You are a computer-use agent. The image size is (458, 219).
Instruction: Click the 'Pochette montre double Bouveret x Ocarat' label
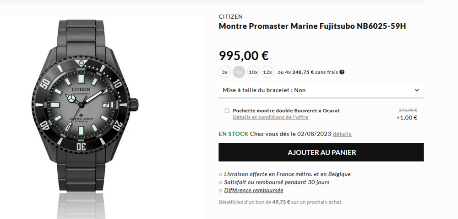(x=286, y=110)
